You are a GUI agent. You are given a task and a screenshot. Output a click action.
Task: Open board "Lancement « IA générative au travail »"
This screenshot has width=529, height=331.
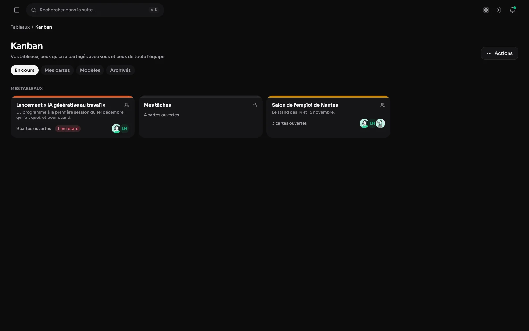72,117
